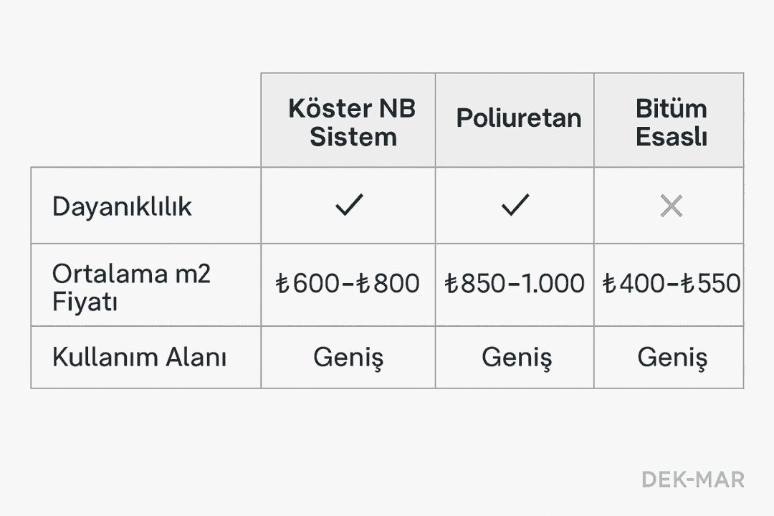This screenshot has height=516, width=774.
Task: Click the word Esaslı in the last header
Action: pyautogui.click(x=671, y=136)
